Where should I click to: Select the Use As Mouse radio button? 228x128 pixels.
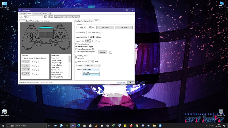22,58
